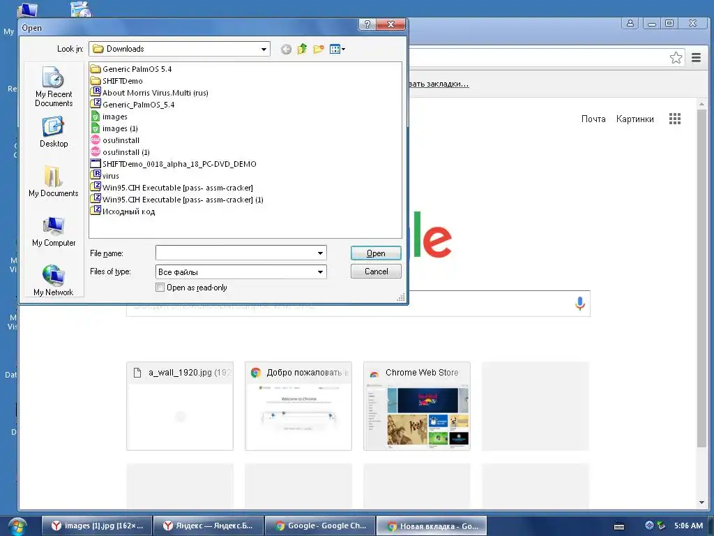Click the import bookmarks link in Chrome

click(x=439, y=84)
